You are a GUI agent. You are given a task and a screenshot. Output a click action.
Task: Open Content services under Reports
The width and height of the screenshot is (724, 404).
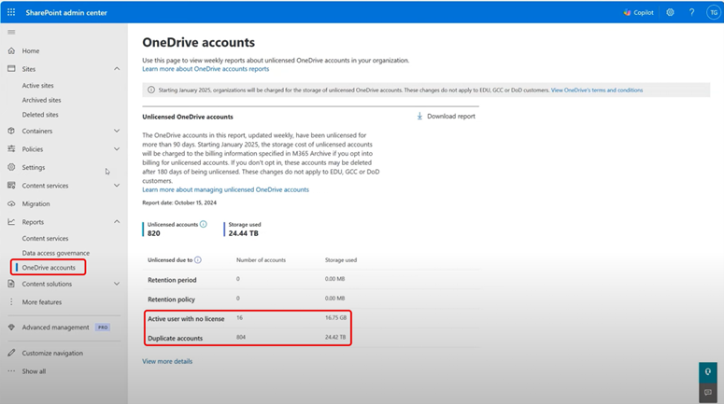coord(45,239)
